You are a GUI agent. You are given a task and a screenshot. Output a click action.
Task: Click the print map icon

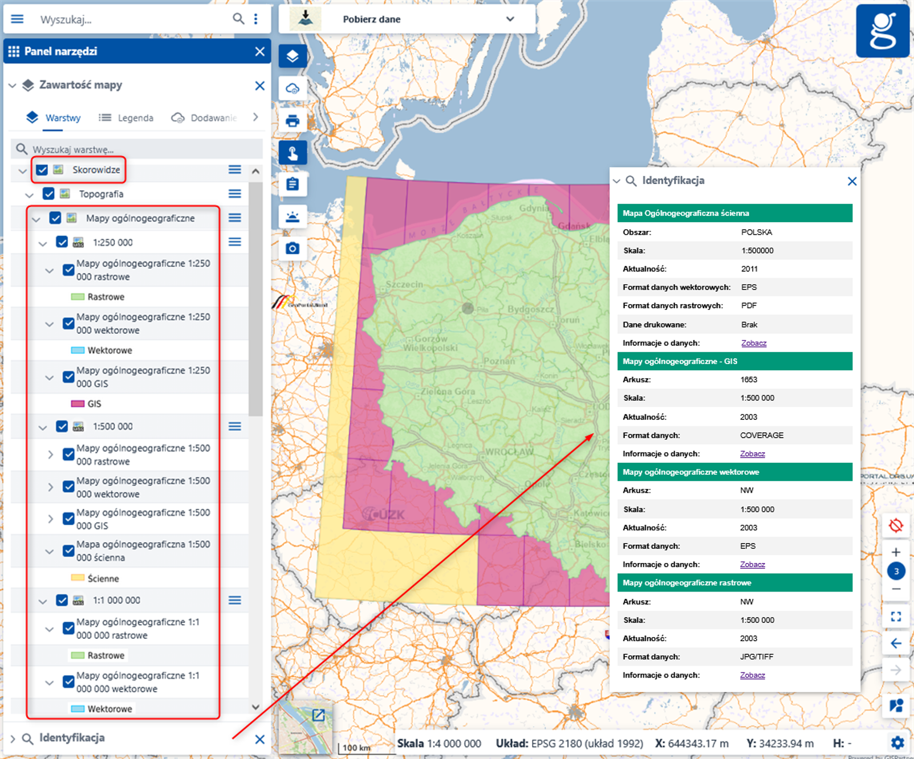293,121
